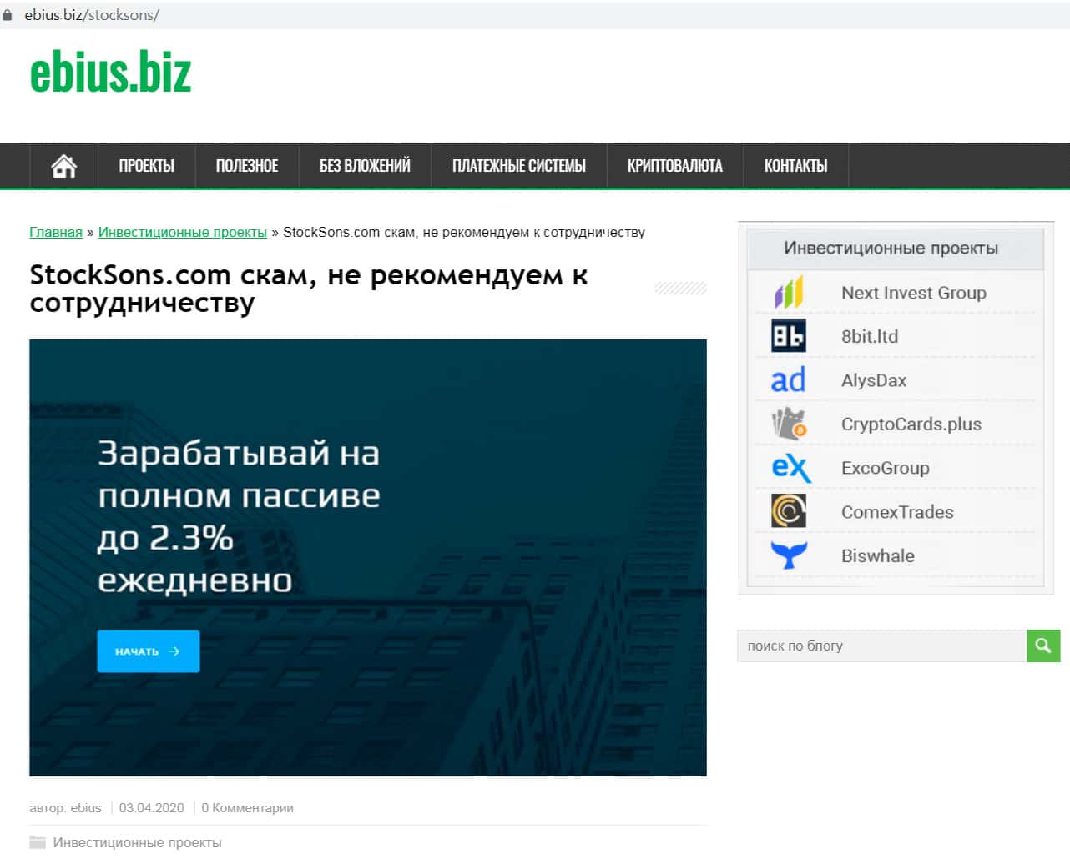Click the ExcoGroup 'eX' logo icon
Screen dimensions: 1070x859
coord(790,468)
